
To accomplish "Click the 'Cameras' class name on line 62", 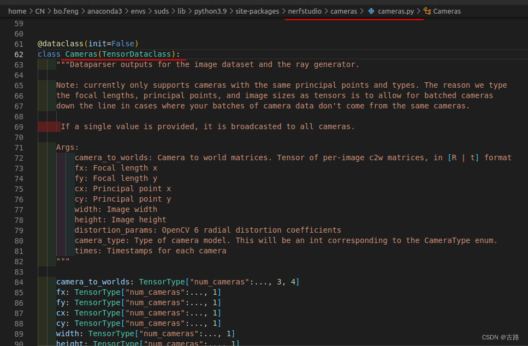I will click(81, 54).
